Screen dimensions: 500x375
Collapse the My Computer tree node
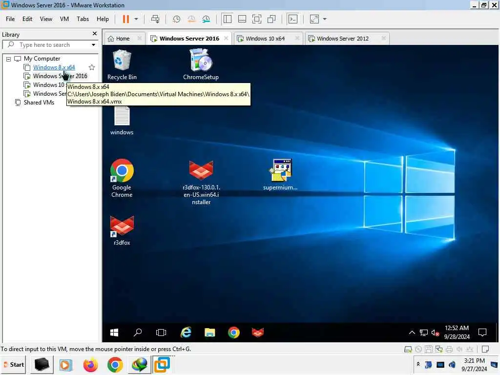pyautogui.click(x=9, y=59)
